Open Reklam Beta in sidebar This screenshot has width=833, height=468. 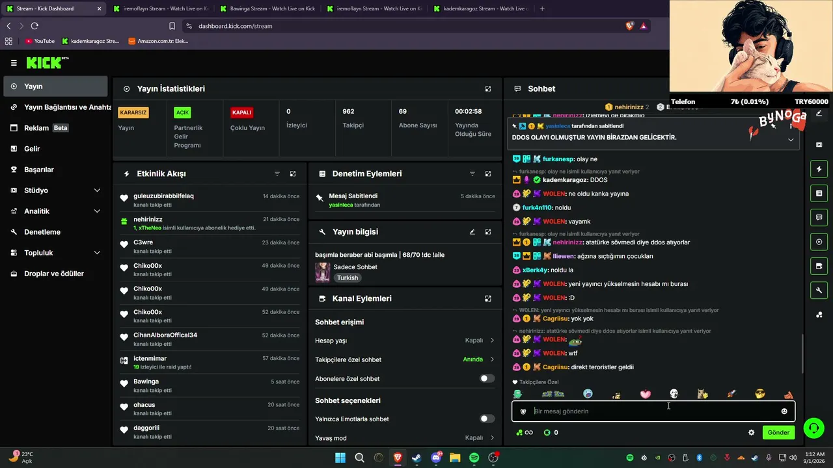coord(55,128)
